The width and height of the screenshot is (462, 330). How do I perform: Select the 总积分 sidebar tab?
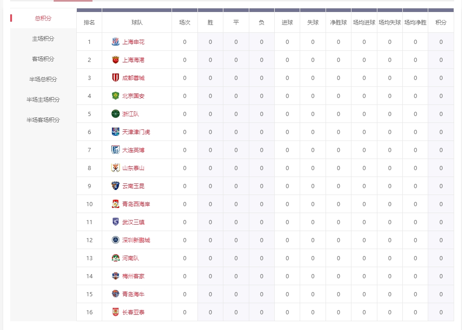pyautogui.click(x=43, y=18)
